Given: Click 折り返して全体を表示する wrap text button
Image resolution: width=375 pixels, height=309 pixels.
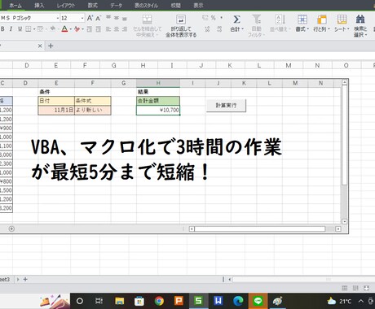Looking at the screenshot, I should tap(181, 26).
